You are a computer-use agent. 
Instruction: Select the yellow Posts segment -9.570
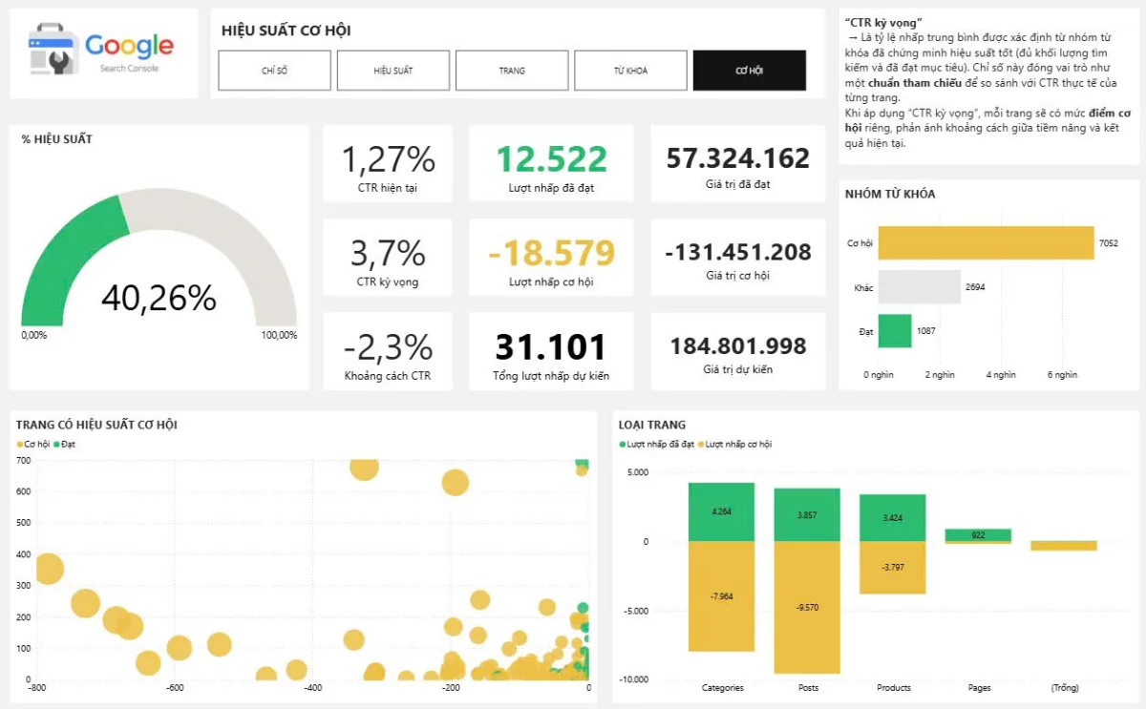point(807,607)
